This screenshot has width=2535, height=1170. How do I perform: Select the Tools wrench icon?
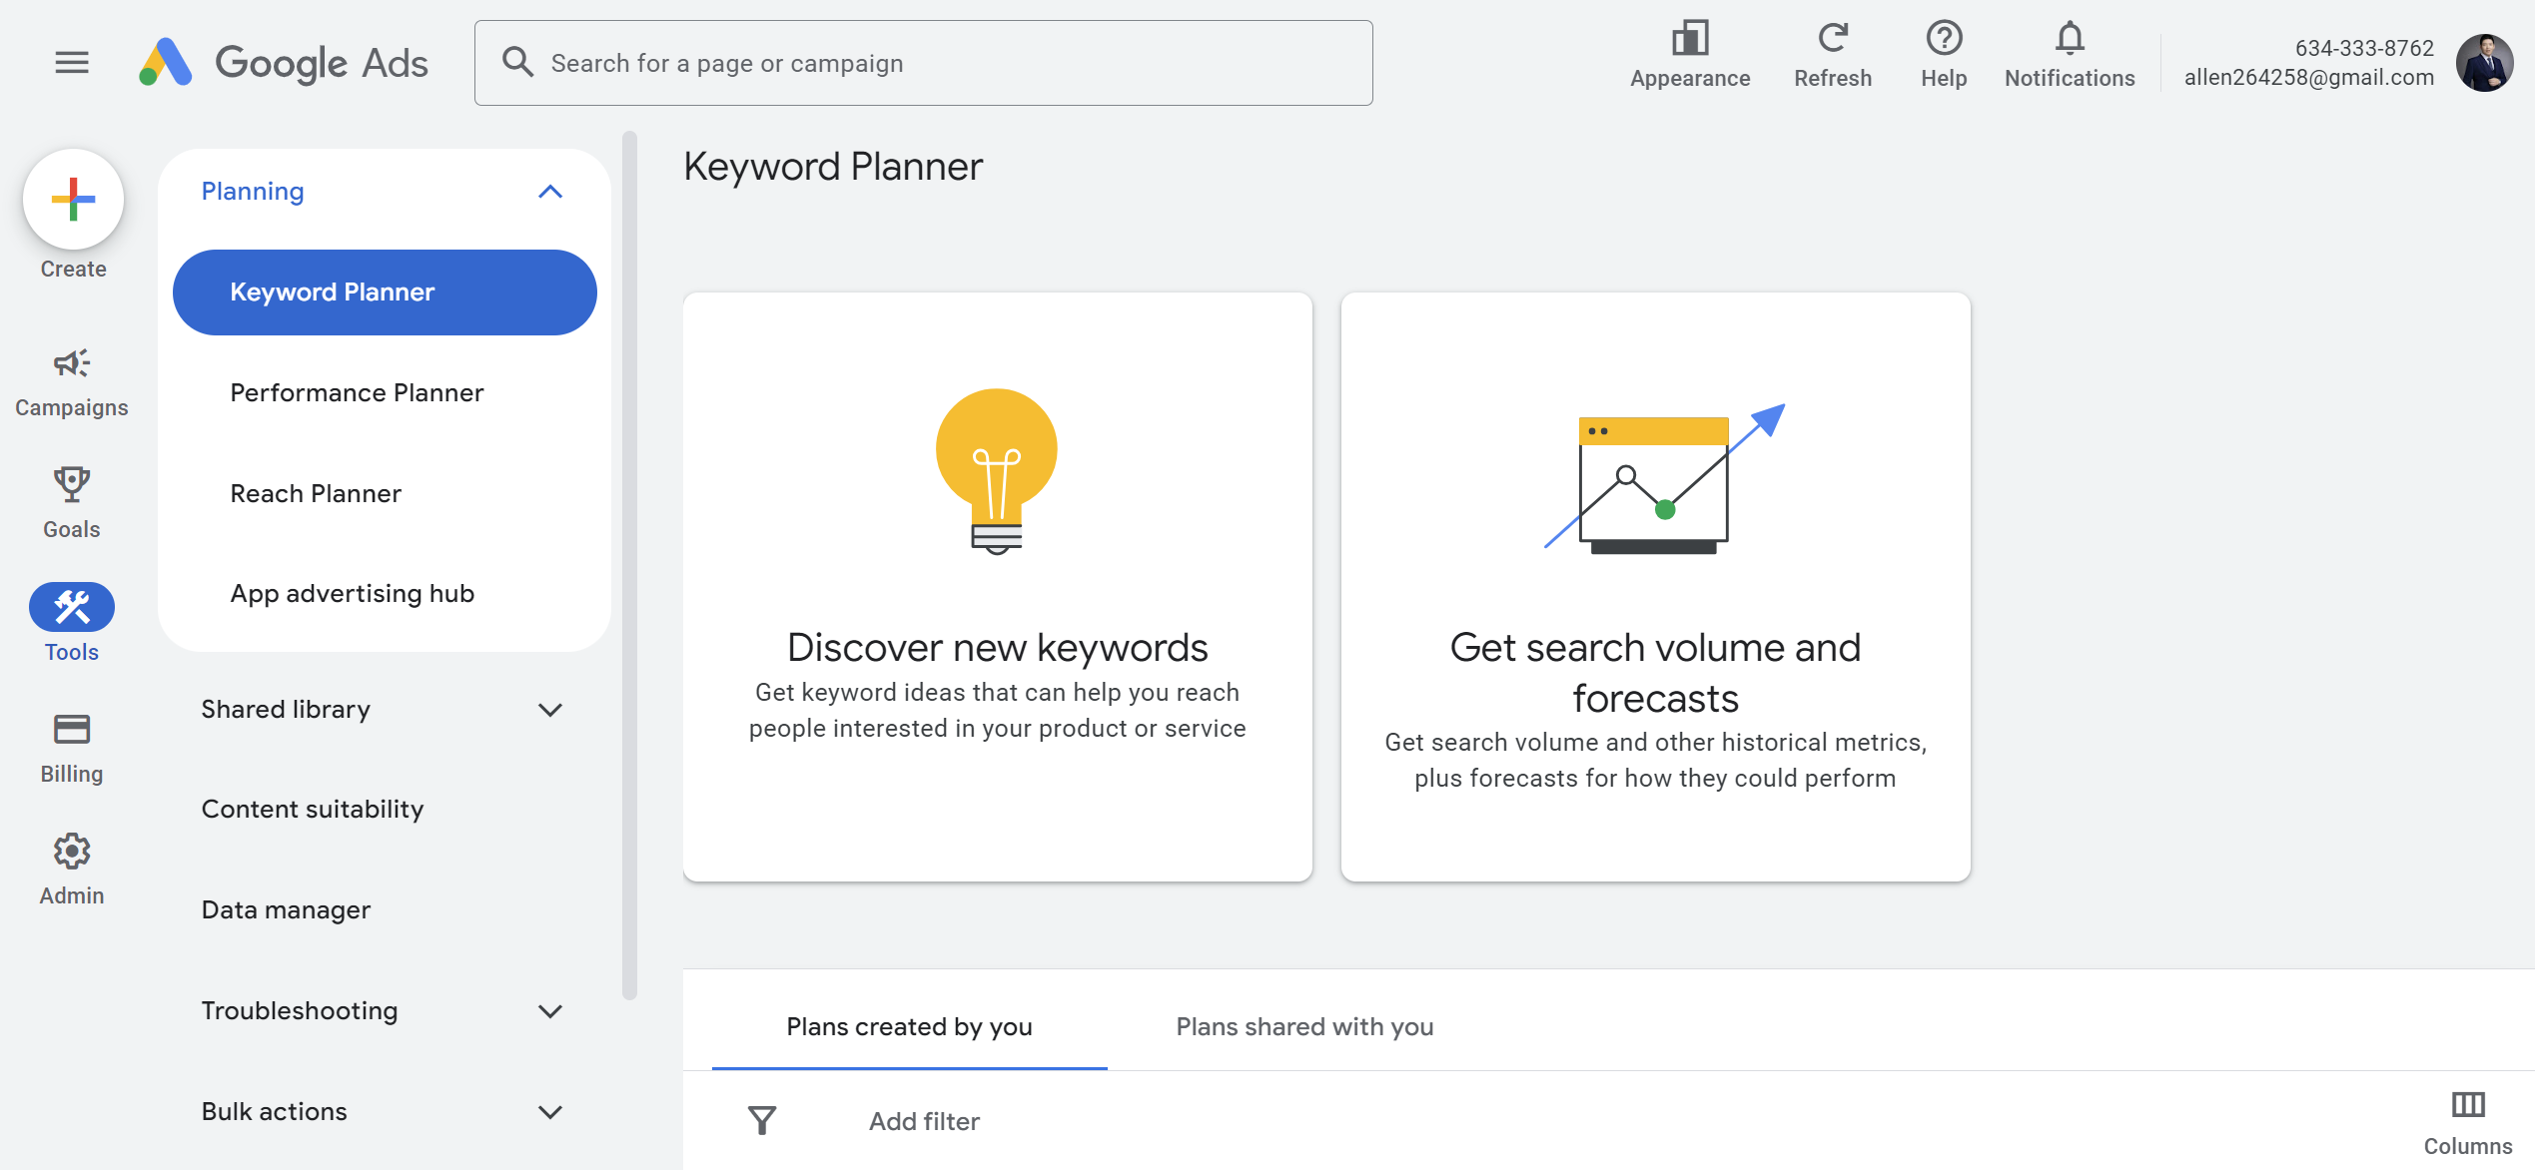(72, 607)
